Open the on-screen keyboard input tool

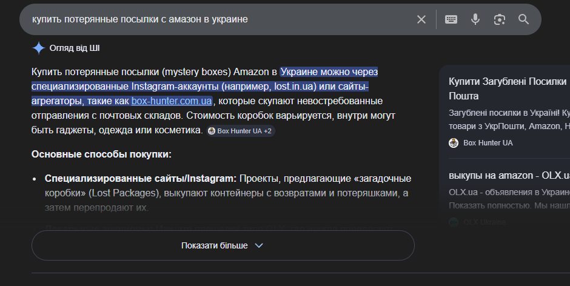tap(451, 19)
